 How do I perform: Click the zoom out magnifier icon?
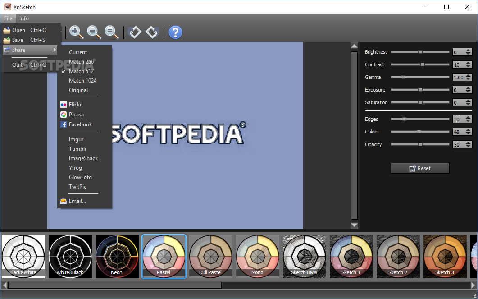tap(94, 32)
